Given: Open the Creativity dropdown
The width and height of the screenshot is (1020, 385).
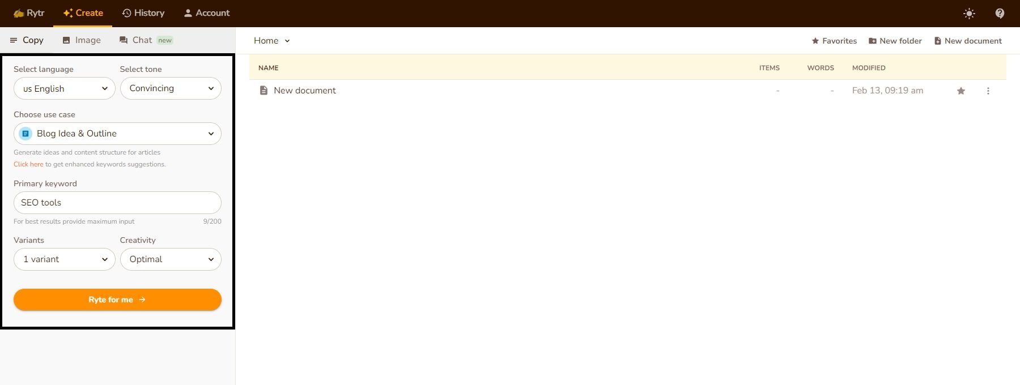Looking at the screenshot, I should coord(171,259).
